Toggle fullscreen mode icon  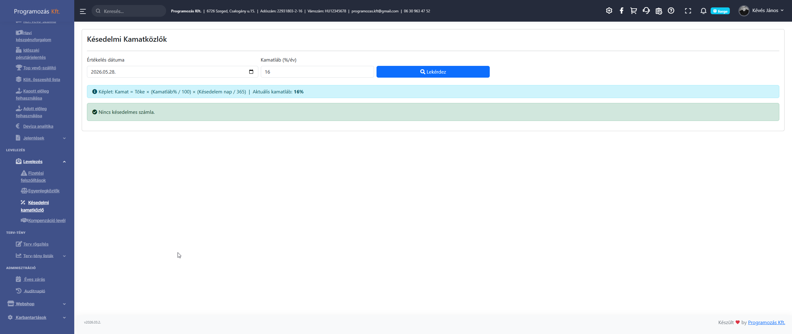point(688,11)
